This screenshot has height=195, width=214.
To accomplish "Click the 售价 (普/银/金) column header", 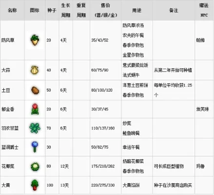I will coord(105,10).
